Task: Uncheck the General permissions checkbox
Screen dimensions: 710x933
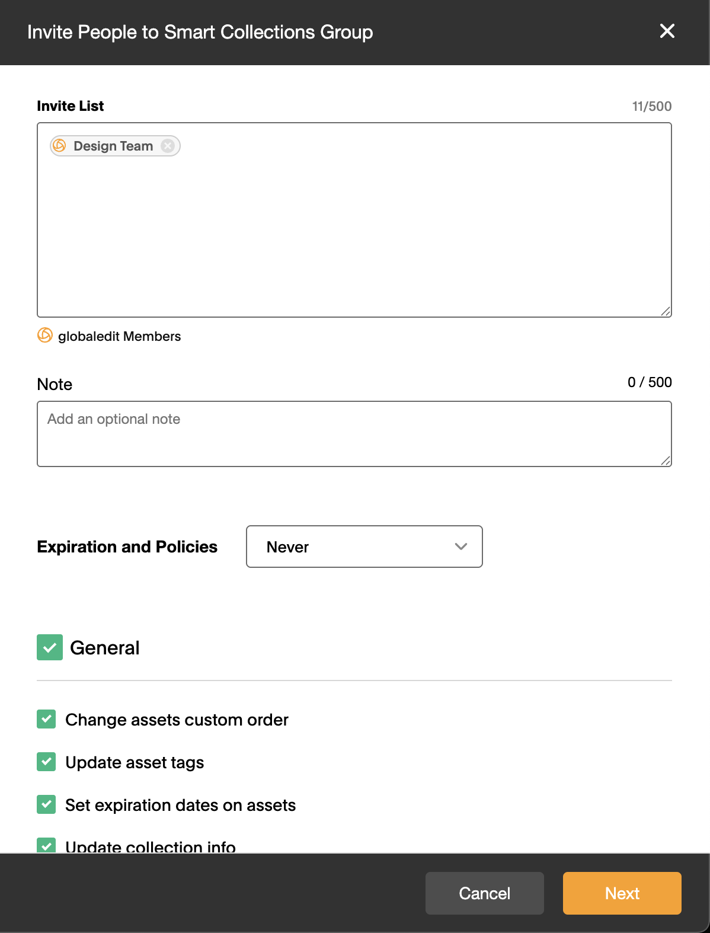Action: pos(50,647)
